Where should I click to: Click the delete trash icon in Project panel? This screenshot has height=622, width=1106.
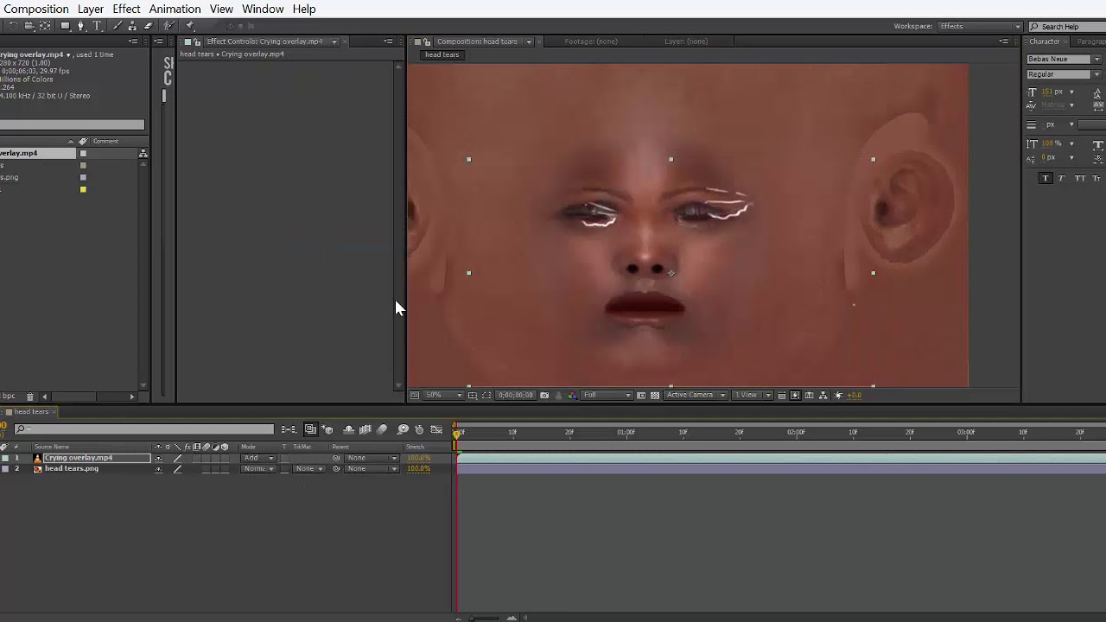click(x=30, y=397)
